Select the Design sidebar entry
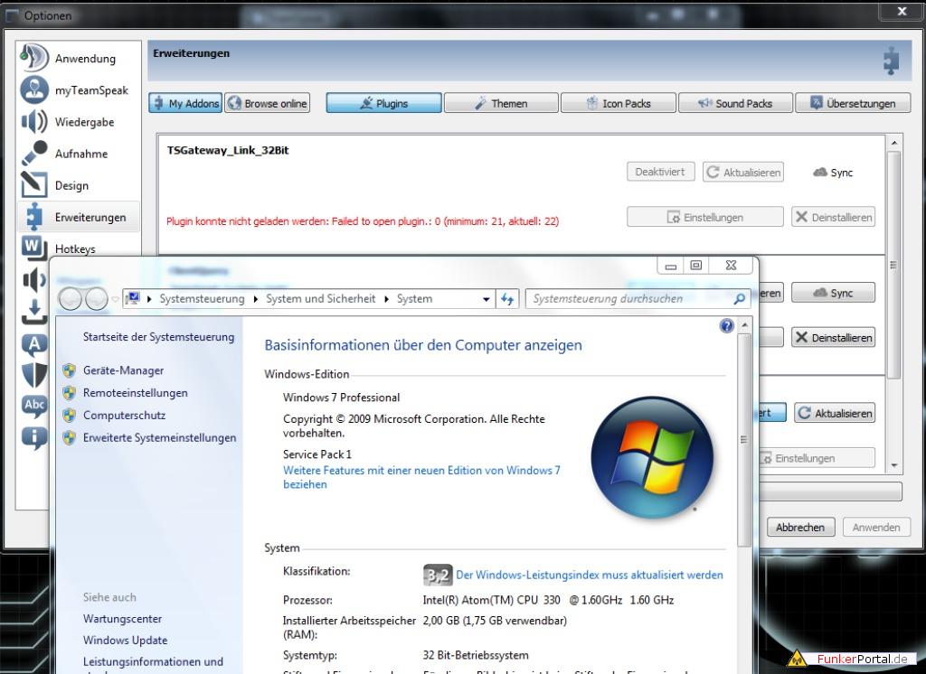The image size is (926, 674). point(71,185)
